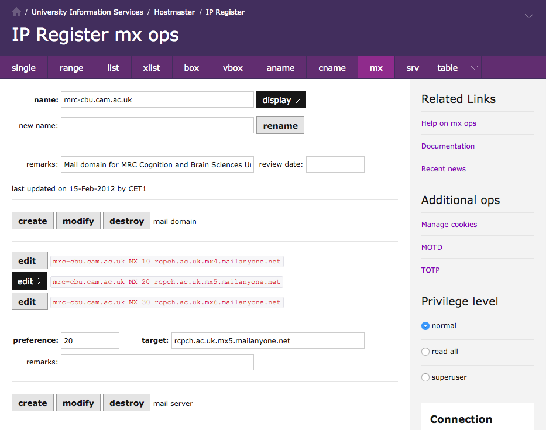Open the Help on mx ops link
Screen dimensions: 546x430
tap(448, 123)
